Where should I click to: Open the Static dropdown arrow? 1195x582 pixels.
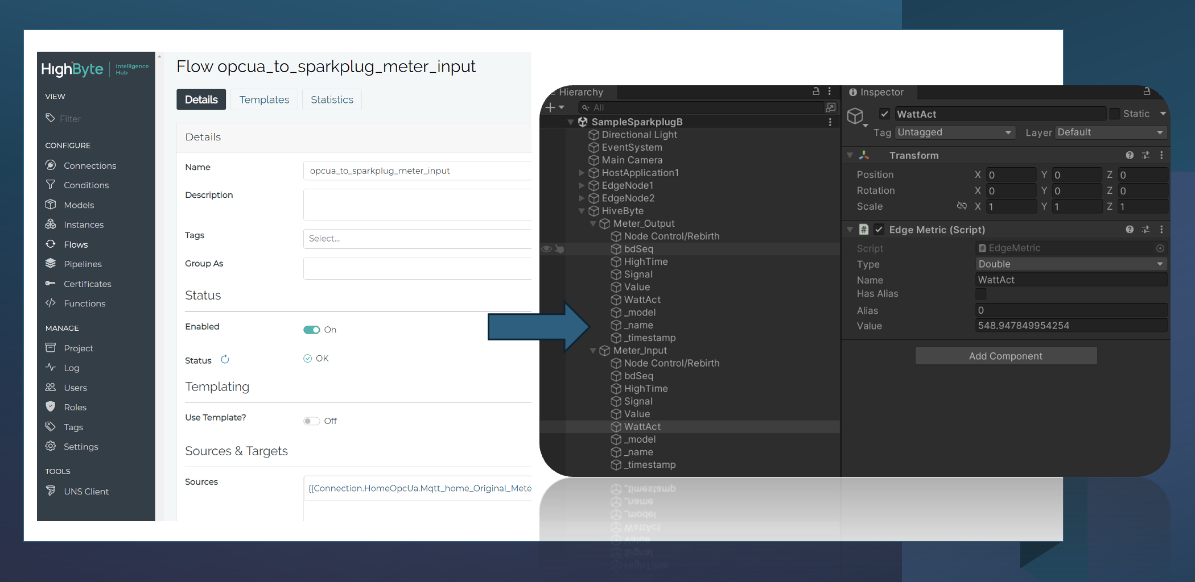1163,114
